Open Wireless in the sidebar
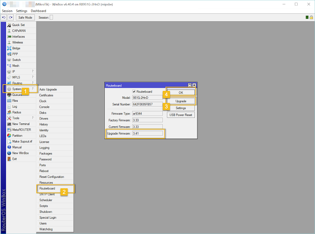The width and height of the screenshot is (315, 234). click(21, 42)
